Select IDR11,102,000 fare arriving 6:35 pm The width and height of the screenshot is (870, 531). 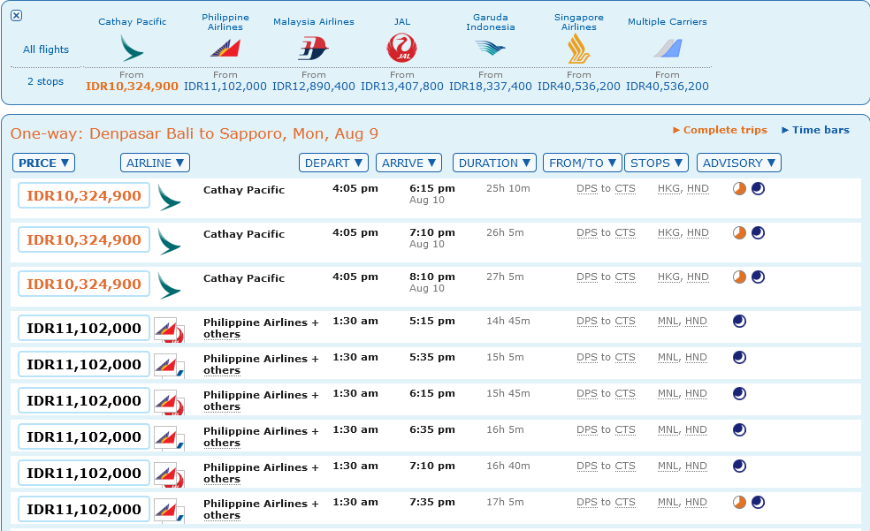click(x=84, y=436)
